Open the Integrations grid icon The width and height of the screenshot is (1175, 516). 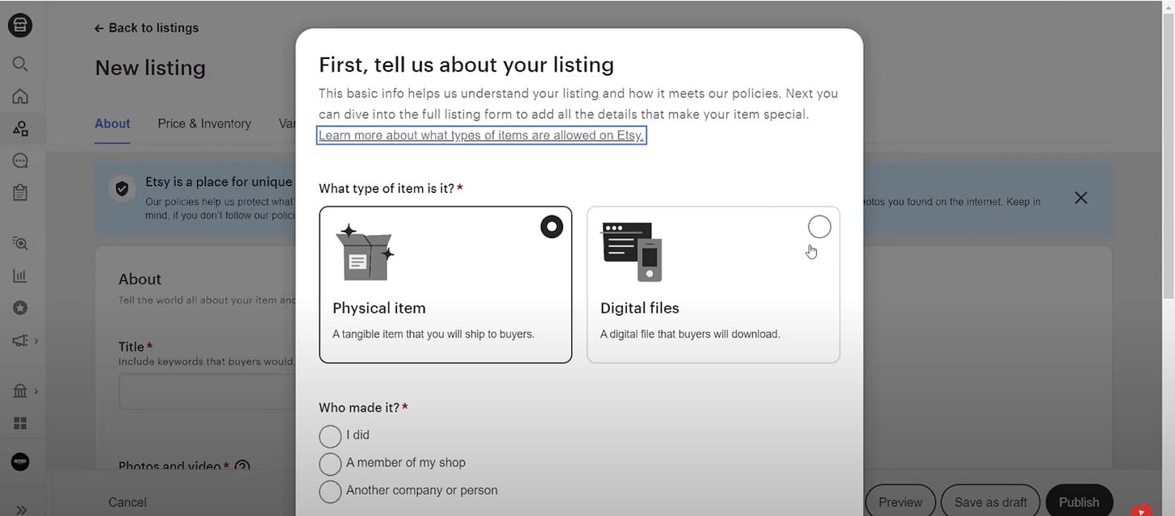tap(20, 424)
